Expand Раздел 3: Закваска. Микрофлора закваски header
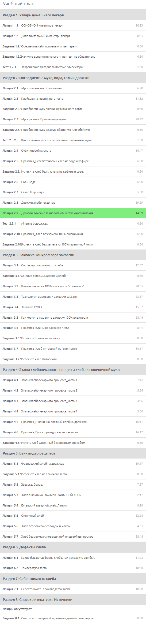Screen dimensions: 146x622 73,255
